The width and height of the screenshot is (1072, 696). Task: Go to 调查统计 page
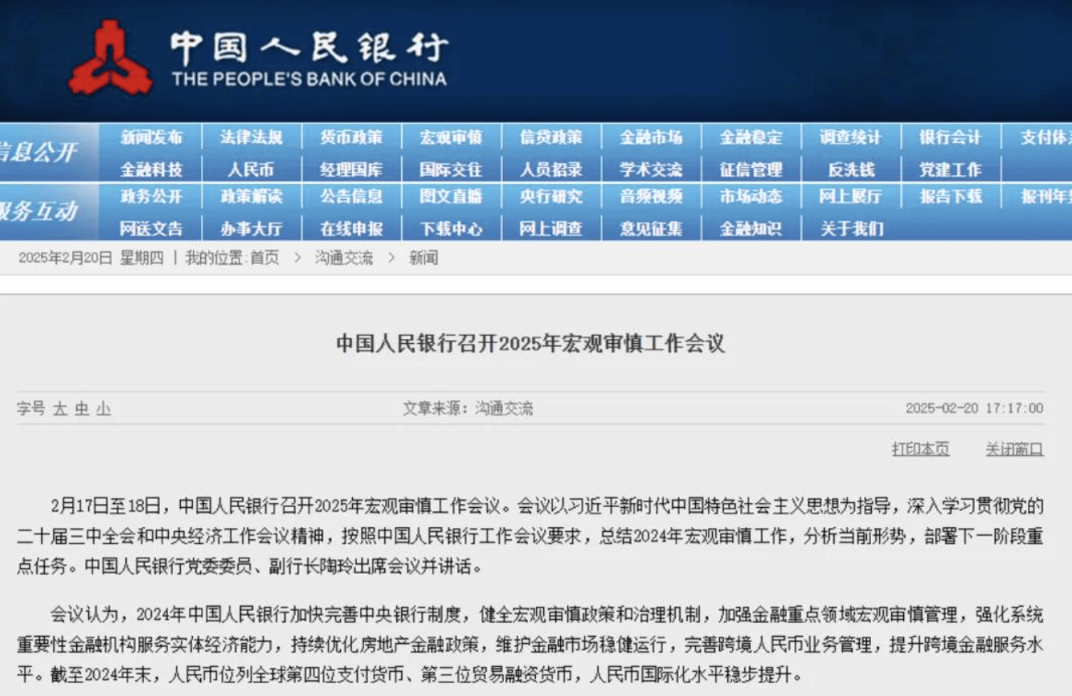850,137
